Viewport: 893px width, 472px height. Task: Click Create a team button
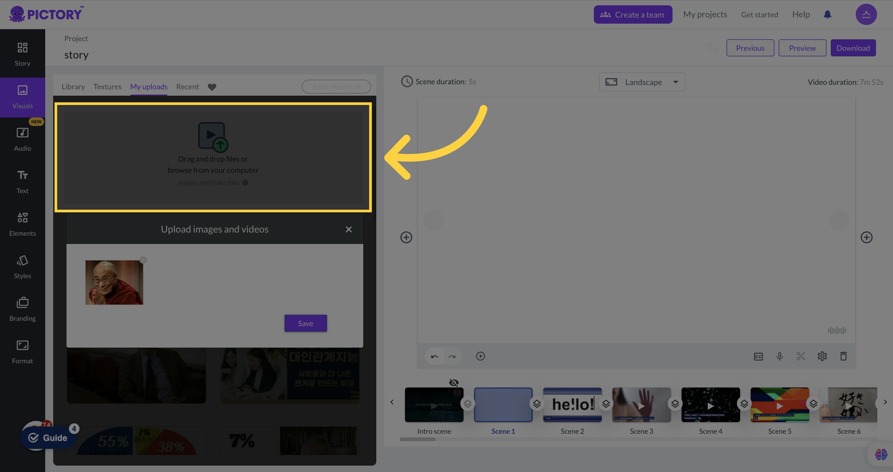633,15
